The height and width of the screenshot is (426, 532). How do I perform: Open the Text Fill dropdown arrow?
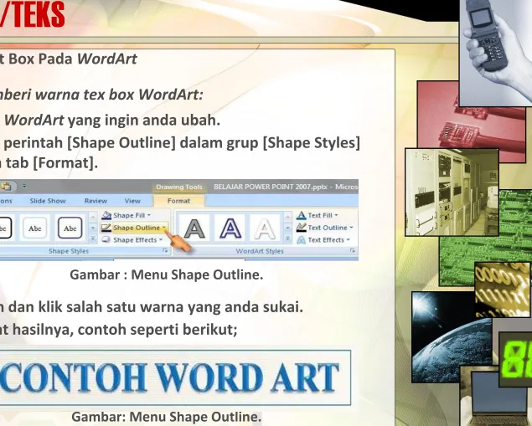(x=336, y=216)
